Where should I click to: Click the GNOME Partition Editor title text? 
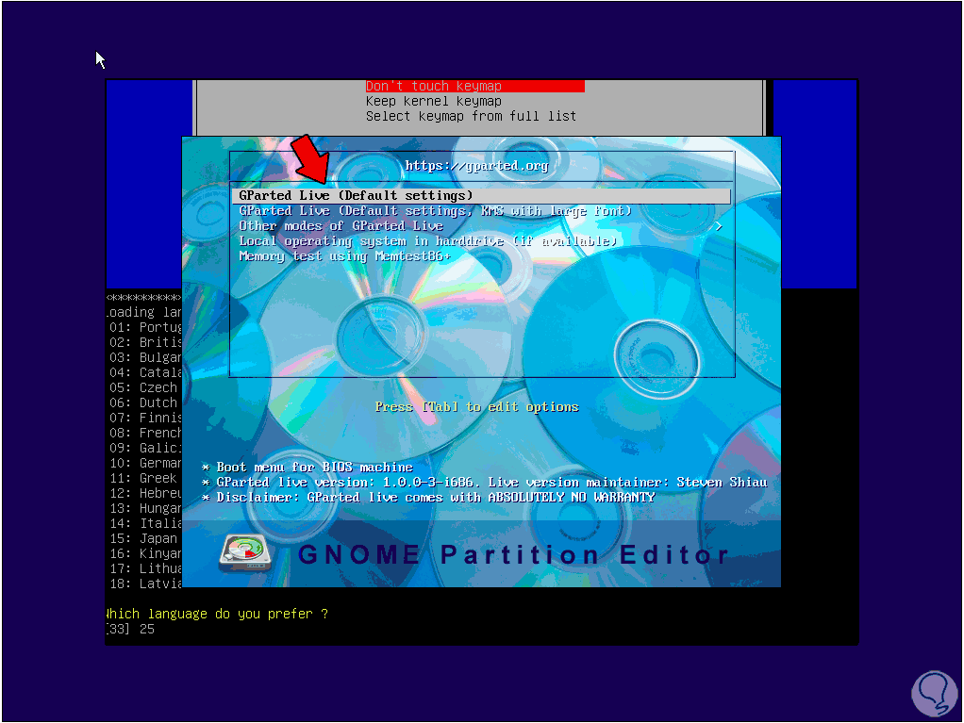pos(513,554)
